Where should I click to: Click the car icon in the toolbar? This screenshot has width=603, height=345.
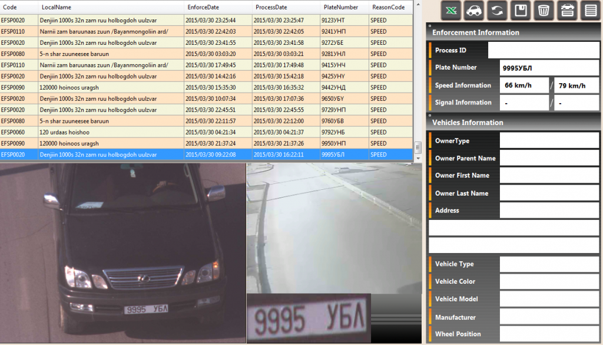point(474,11)
